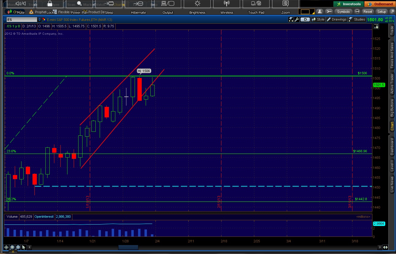Viewport: 396px width, 254px height.
Task: Open the Dashboard side tab
Action: coord(392,147)
